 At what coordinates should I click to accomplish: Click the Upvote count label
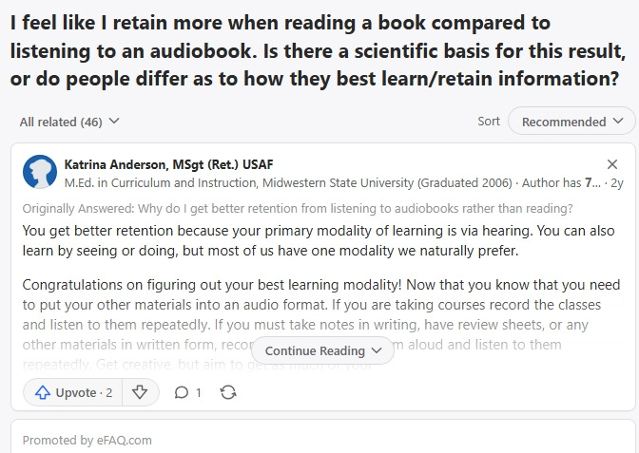pos(84,392)
